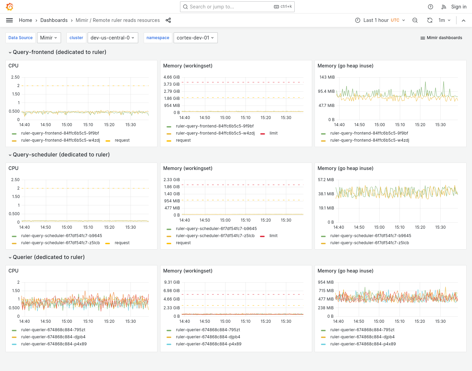Viewport: 472px width, 371px height.
Task: Click the chevron-up icon in the top right
Action: pyautogui.click(x=464, y=20)
